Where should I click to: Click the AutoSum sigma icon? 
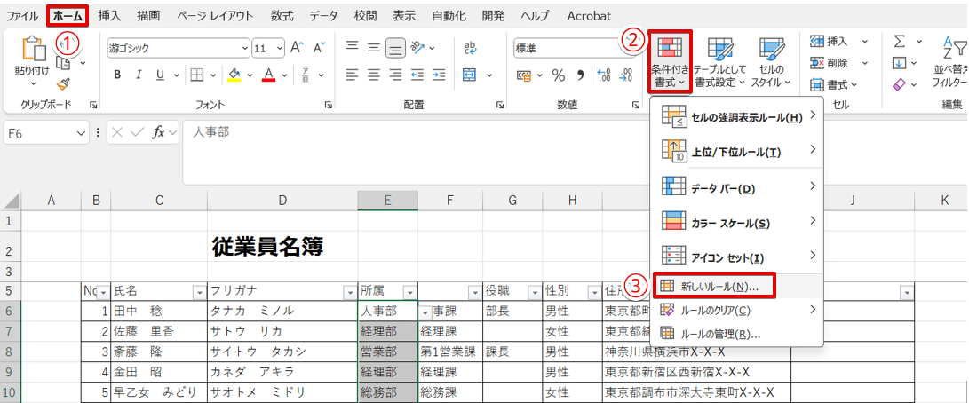(x=900, y=42)
